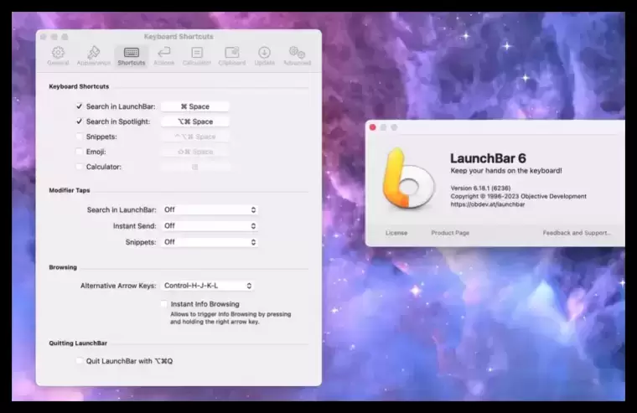Open the Calculator preferences pane
The width and height of the screenshot is (637, 413).
(197, 55)
